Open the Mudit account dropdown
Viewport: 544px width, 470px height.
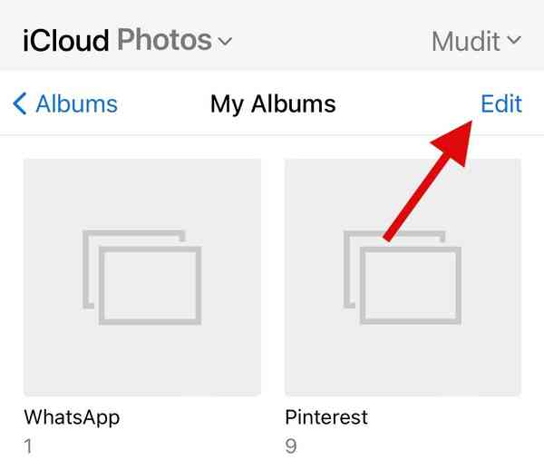(x=477, y=40)
